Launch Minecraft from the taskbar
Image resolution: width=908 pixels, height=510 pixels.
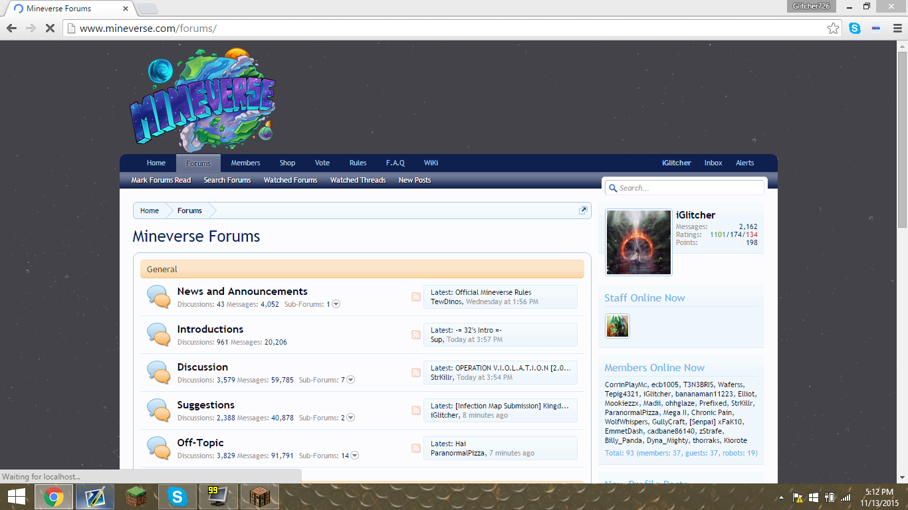coord(135,497)
